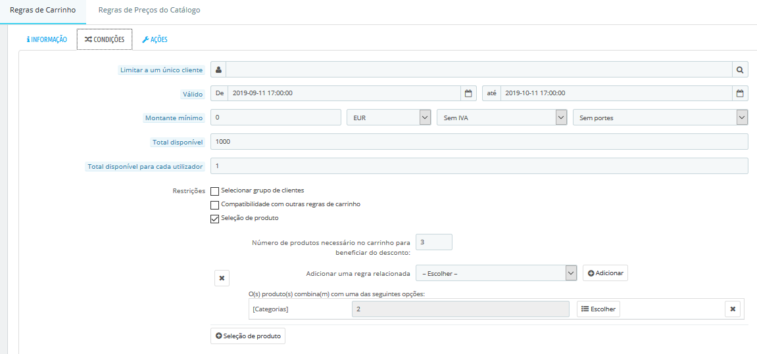Click the Total disponível para cada utilizador field
Screen dimensions: 757x354
point(479,166)
